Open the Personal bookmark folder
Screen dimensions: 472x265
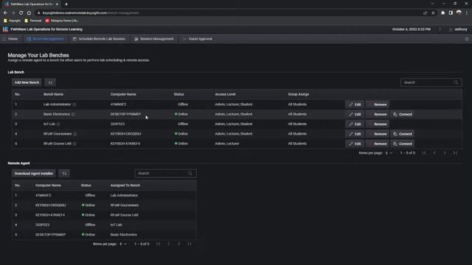coord(32,21)
